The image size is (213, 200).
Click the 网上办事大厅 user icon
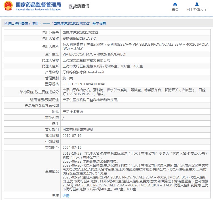point(197,4)
